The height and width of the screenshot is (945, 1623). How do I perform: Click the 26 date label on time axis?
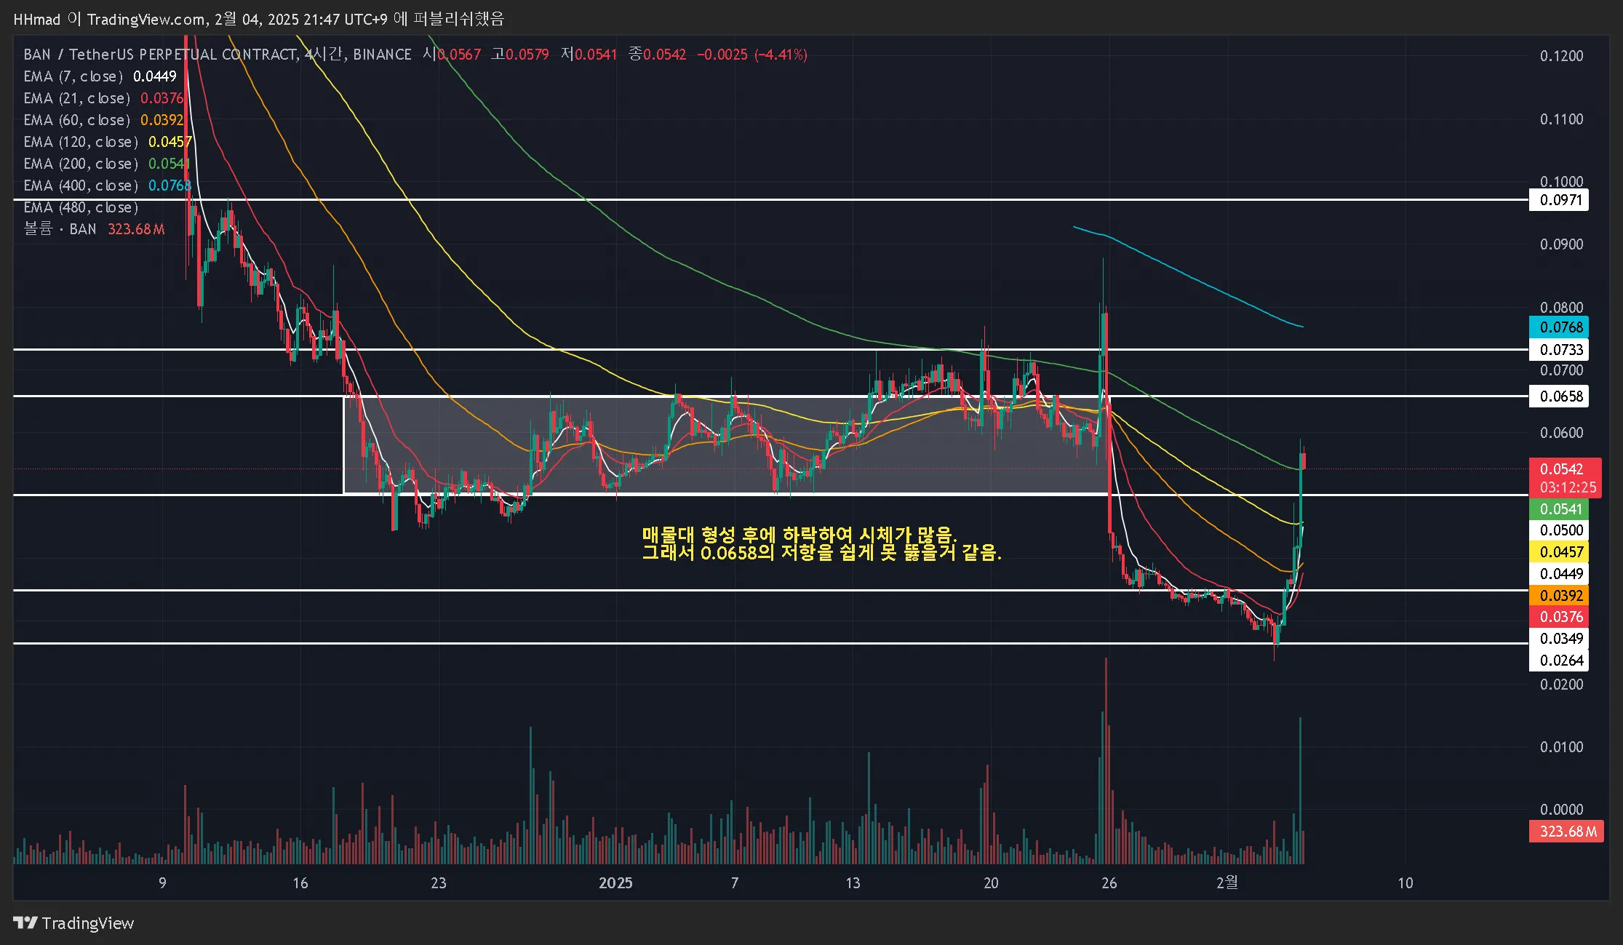point(1109,883)
